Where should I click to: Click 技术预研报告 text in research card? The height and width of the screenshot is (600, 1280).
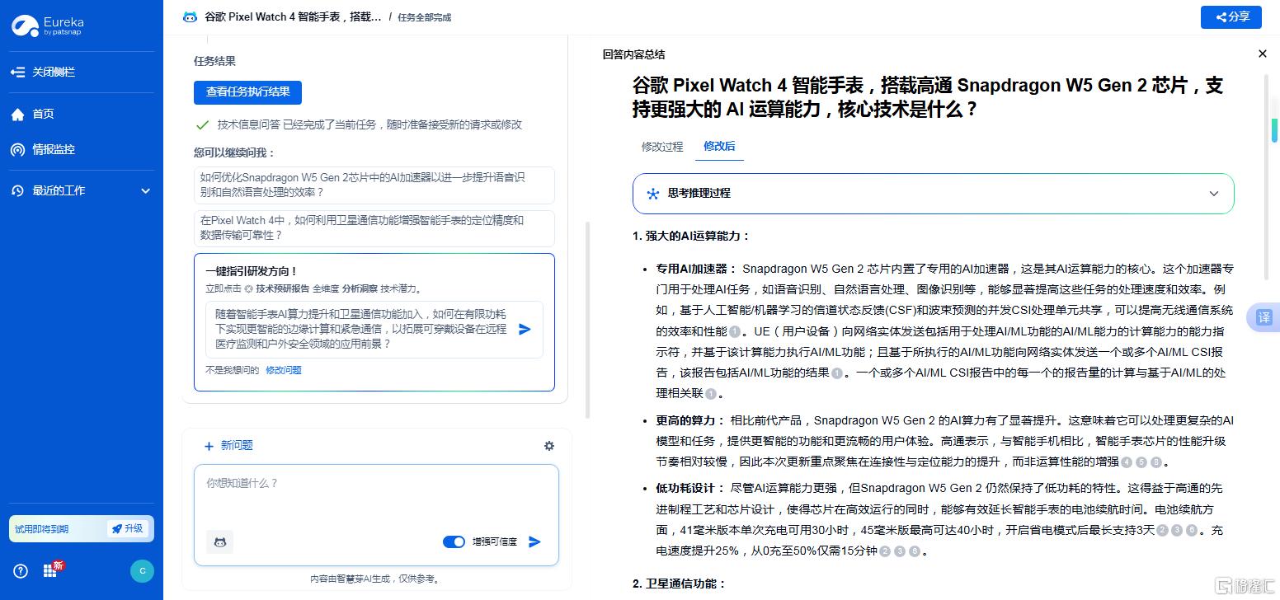pyautogui.click(x=282, y=289)
